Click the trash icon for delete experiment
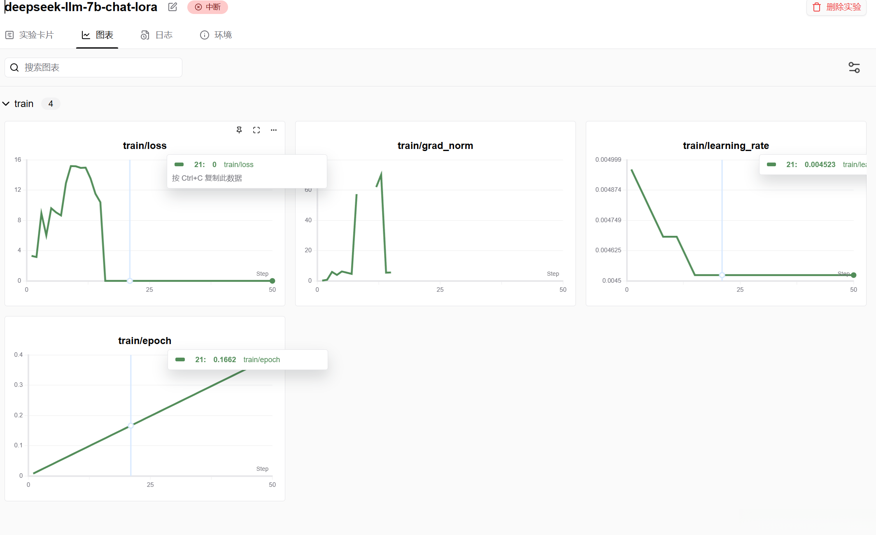 pyautogui.click(x=817, y=7)
